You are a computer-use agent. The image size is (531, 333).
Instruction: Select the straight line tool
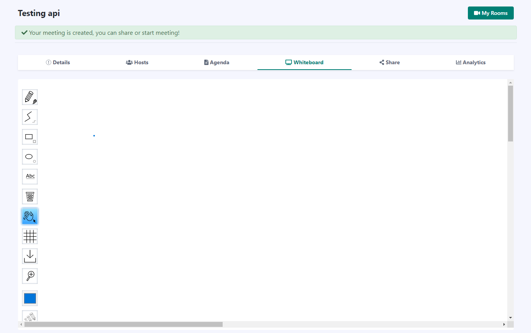30,117
